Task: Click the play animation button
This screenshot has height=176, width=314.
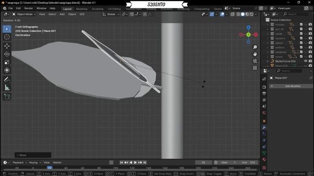Action: [x=135, y=162]
